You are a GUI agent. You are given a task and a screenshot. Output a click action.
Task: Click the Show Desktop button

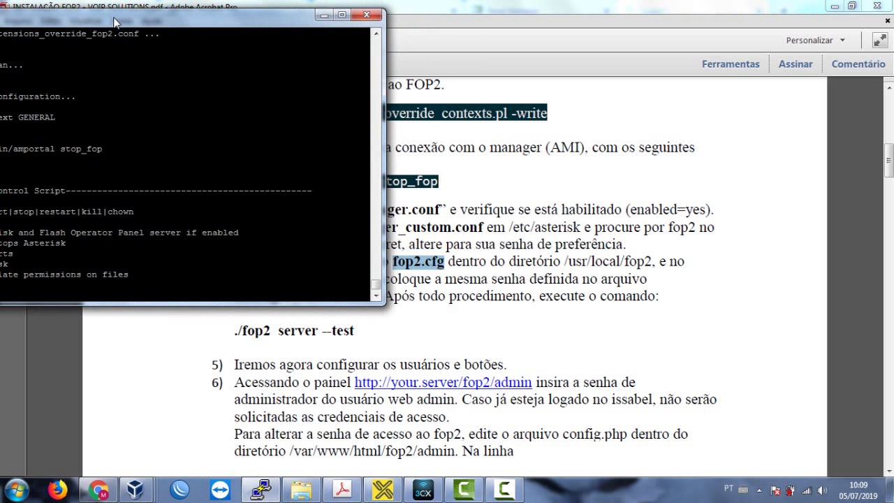click(889, 490)
